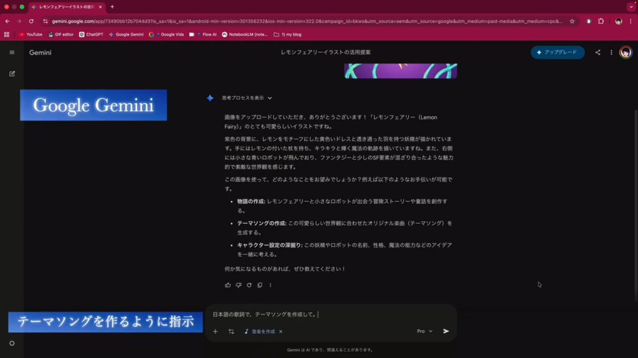Remove the 音楽を作成 tool chip
Viewport: 638px width, 358px height.
click(x=281, y=332)
